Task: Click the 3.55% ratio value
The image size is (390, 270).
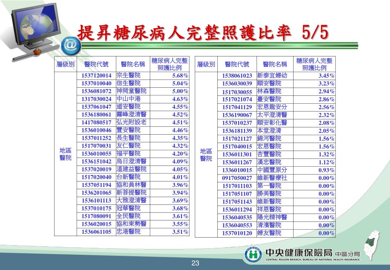Action: point(180,224)
